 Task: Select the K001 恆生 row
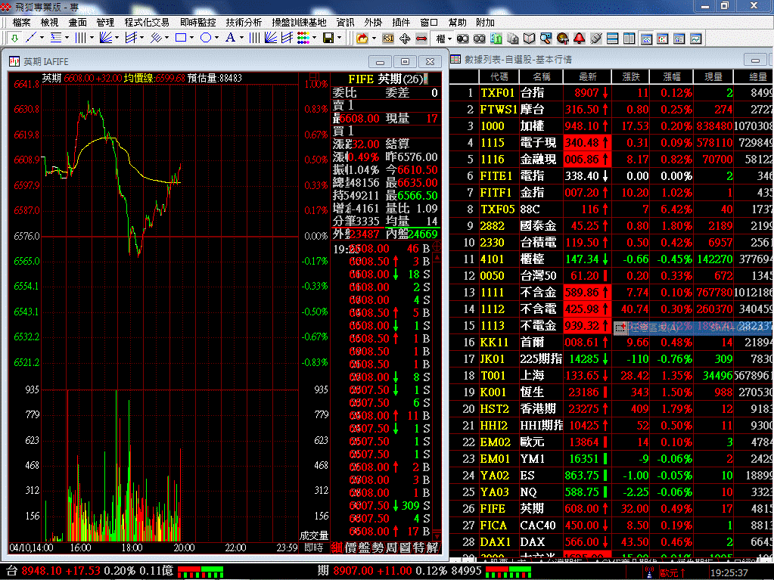611,392
